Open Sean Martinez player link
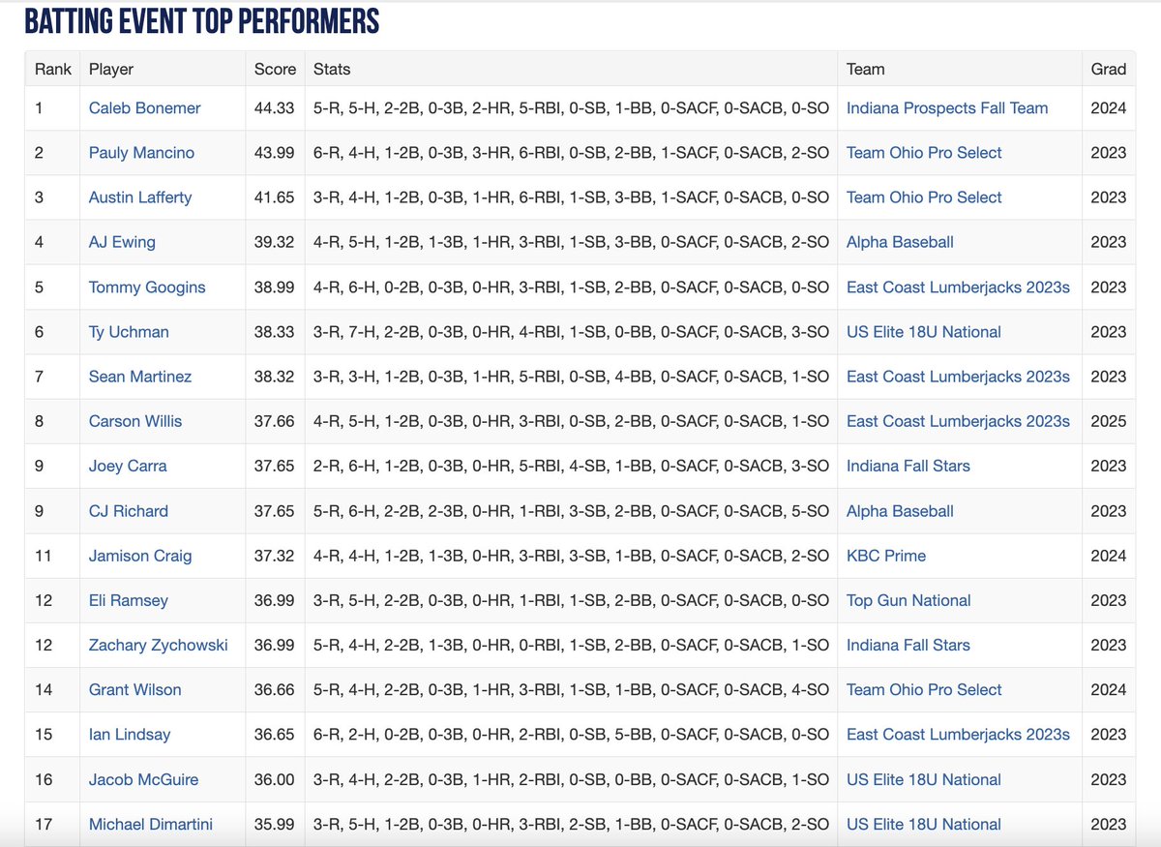 [x=140, y=377]
